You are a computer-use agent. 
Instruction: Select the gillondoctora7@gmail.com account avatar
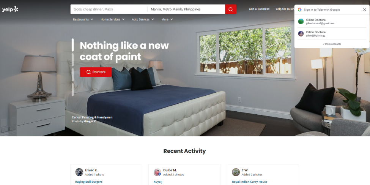[301, 22]
